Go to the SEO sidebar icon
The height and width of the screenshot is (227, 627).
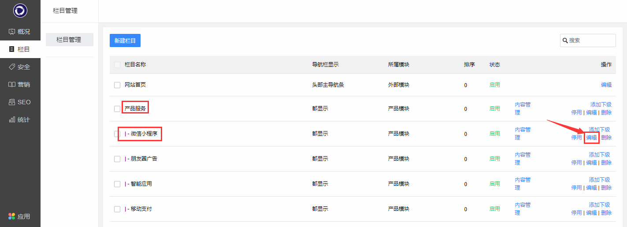click(12, 102)
